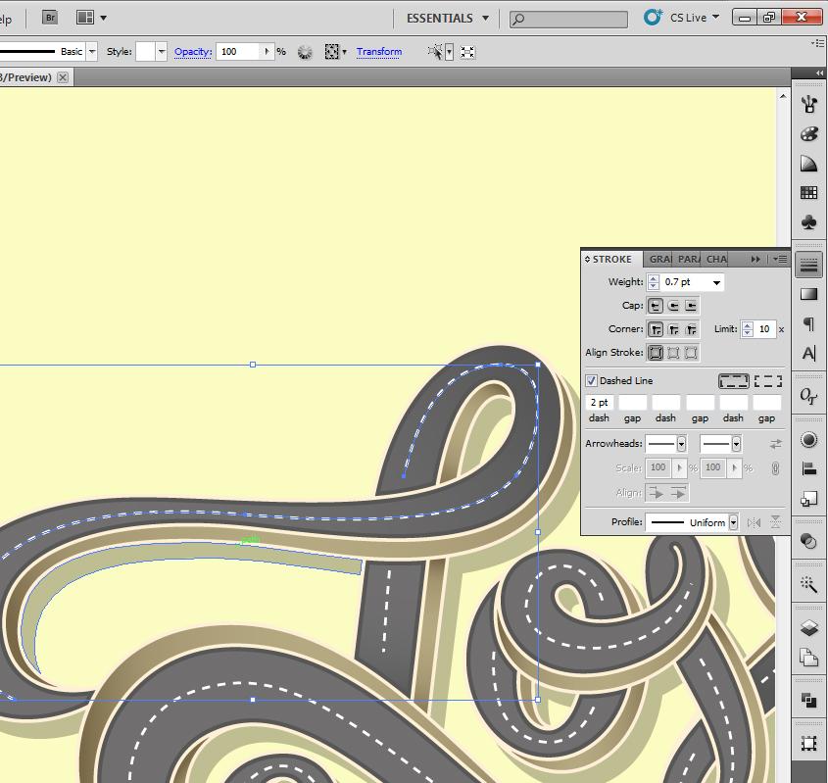Screen dimensions: 828x783
Task: Click the first dash value field
Action: 599,403
